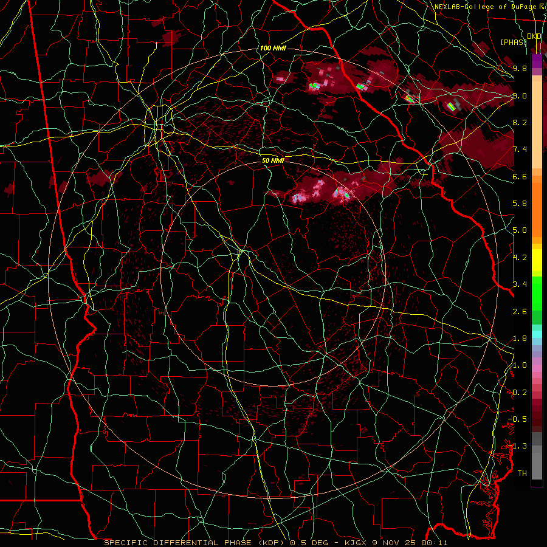Select the 2.6 value on color scale
Screen dimensions: 547x547
click(520, 312)
